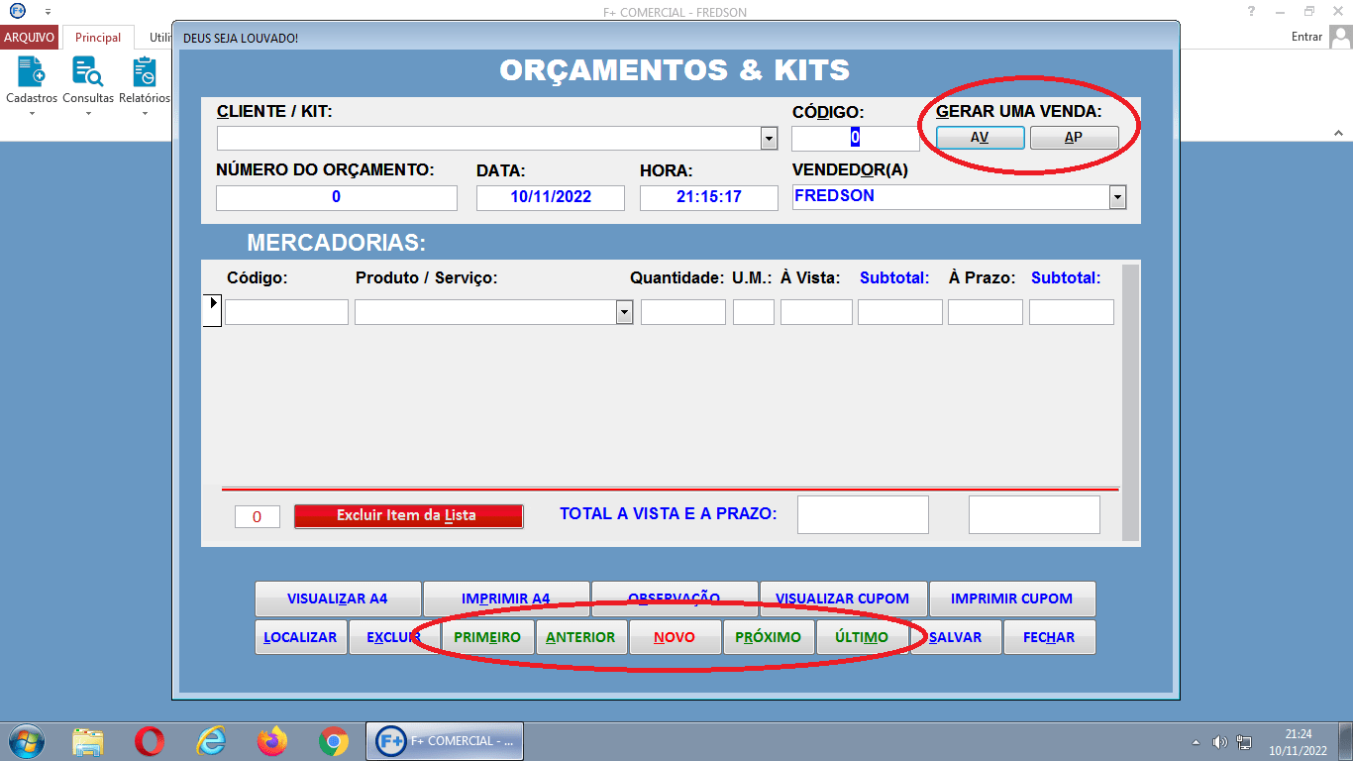This screenshot has height=761, width=1353.
Task: Click the F+ COMERCIAL taskbar button
Action: tap(445, 740)
